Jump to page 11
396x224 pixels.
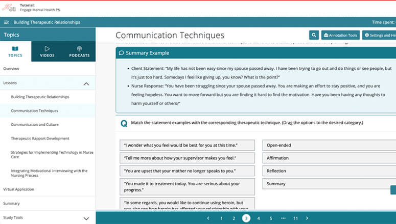coord(295,218)
